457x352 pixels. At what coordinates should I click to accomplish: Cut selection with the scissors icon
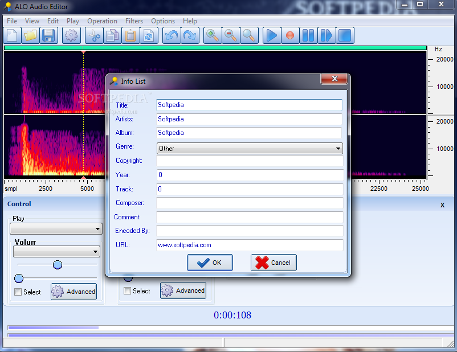click(x=94, y=35)
